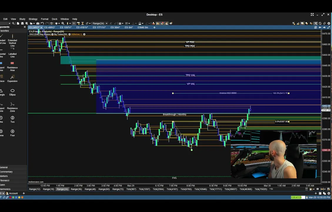Close the Components panel
This screenshot has width=332, height=212.
(25, 27)
